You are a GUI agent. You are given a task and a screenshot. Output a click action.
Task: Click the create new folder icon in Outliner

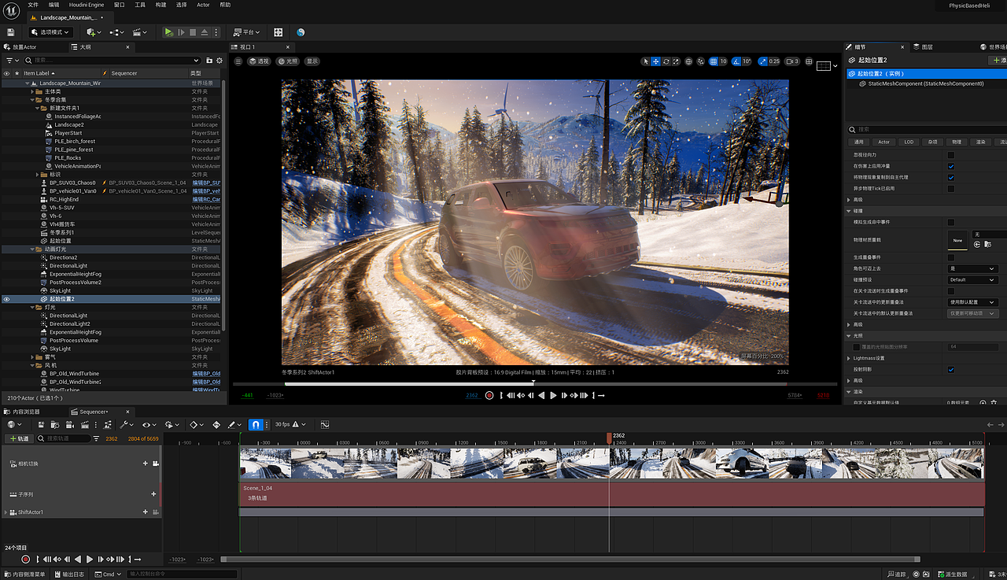(x=209, y=60)
